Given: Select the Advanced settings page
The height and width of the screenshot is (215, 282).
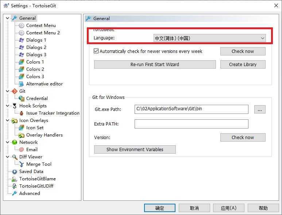Looking at the screenshot, I should coord(30,193).
